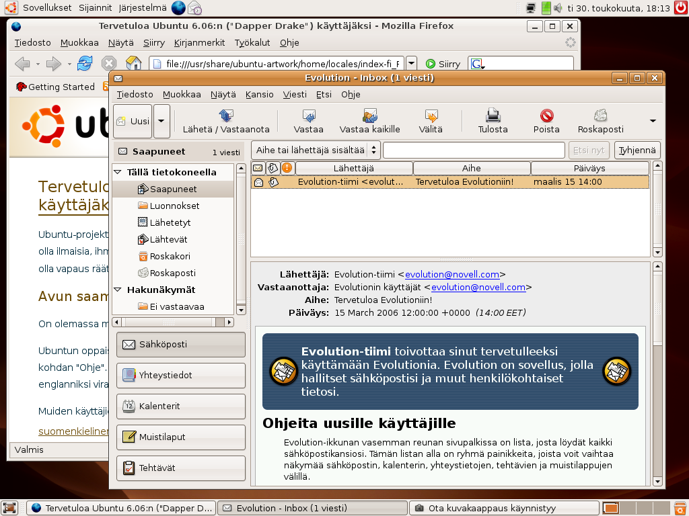Open search criteria 'Aihe tai lähettäjä sisältää' dropdown
This screenshot has width=689, height=516.
(316, 150)
